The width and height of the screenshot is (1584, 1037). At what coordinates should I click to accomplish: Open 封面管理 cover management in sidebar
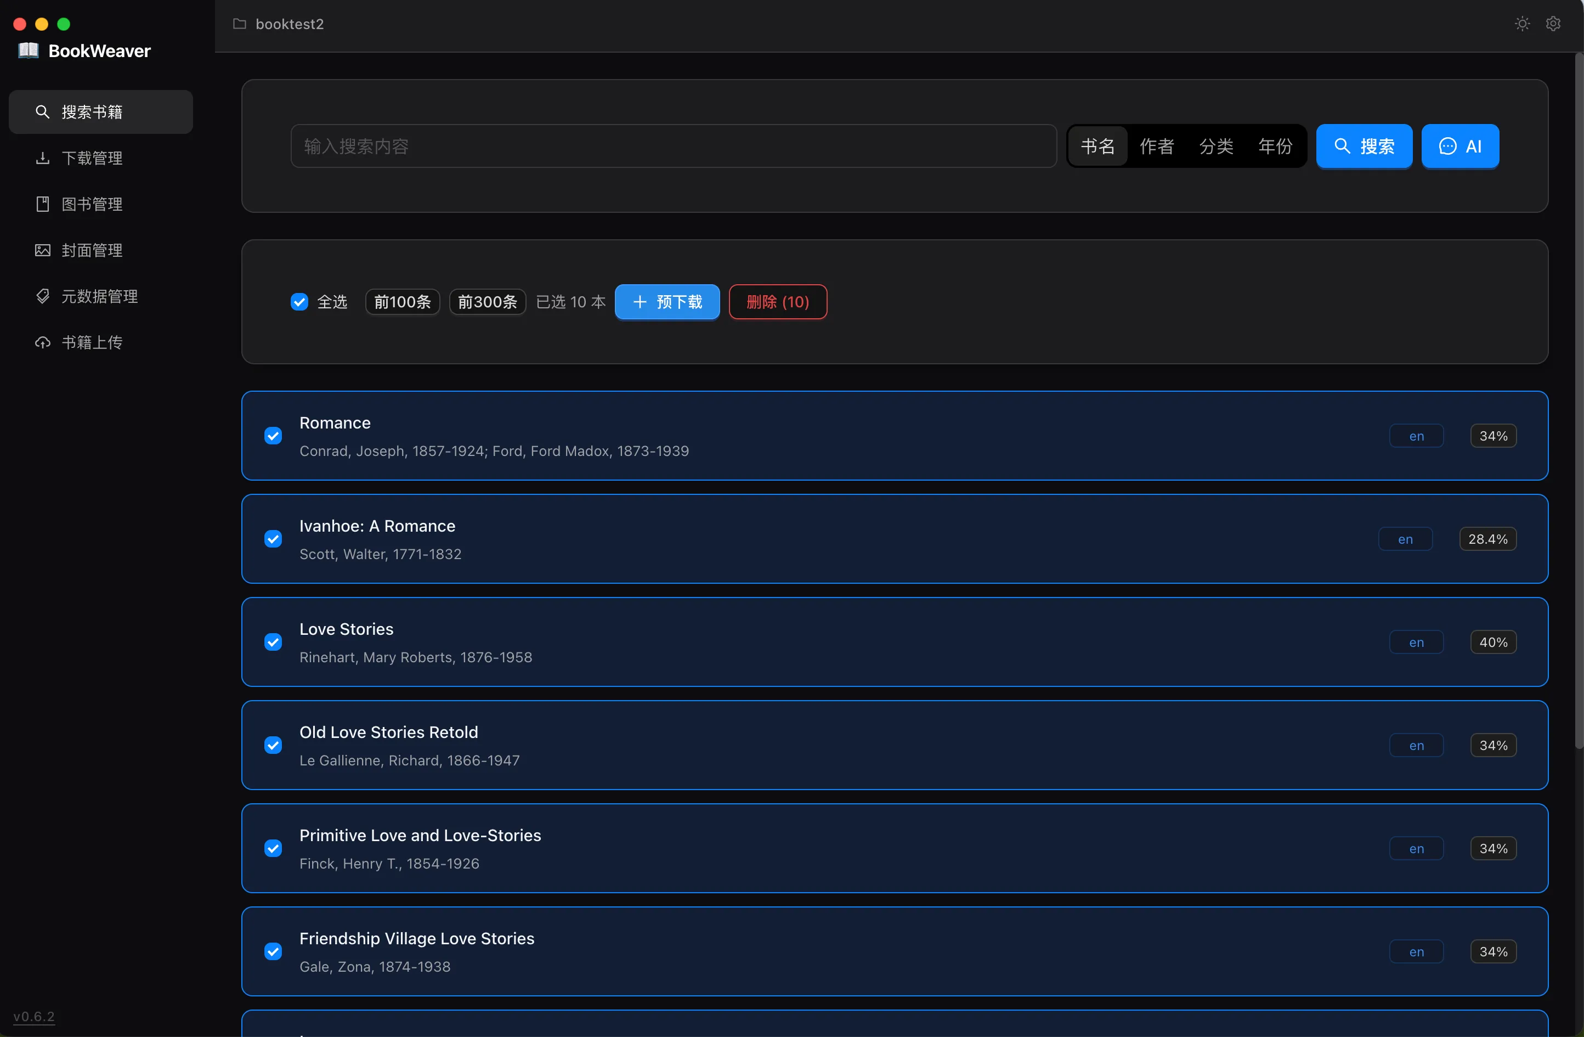coord(92,250)
